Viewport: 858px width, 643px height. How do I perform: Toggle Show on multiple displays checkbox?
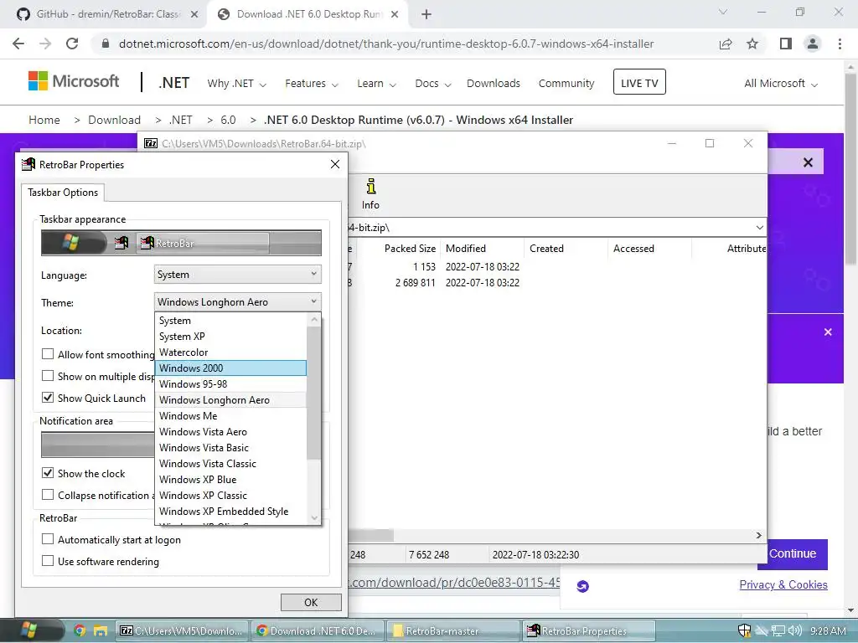coord(48,376)
